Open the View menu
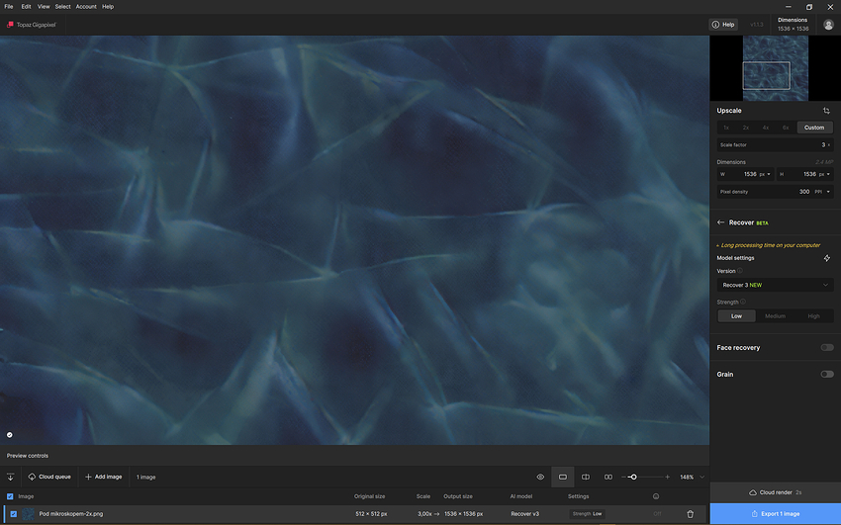 click(44, 7)
